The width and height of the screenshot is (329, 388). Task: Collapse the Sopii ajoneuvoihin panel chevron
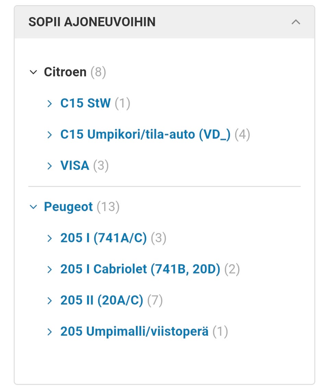[295, 22]
